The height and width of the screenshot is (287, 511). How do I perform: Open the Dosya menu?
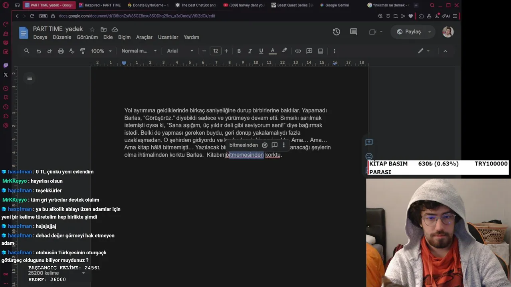(x=40, y=37)
